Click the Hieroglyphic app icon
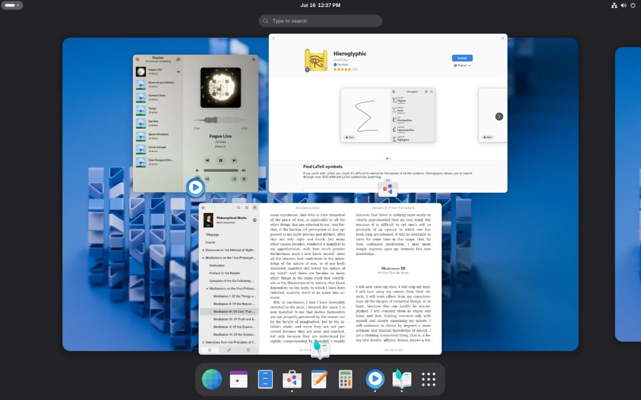Screen dimensions: 641x400 pos(316,61)
